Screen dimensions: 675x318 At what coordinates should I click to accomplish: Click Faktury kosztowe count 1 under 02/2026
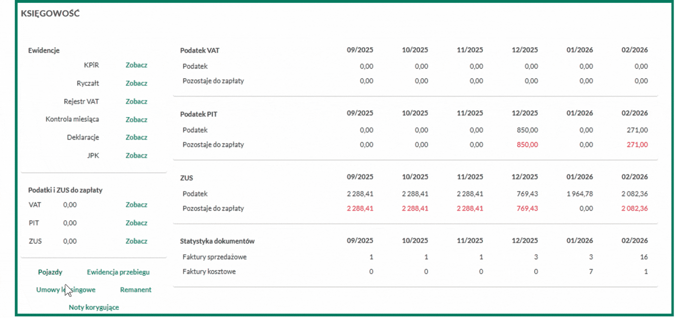pos(646,272)
